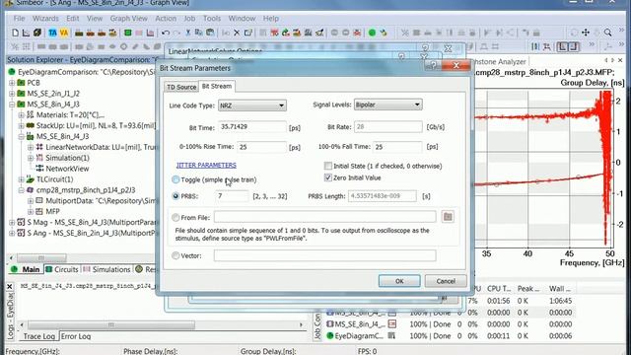Open the Signal Levels dropdown
This screenshot has height=355, width=631.
pos(387,105)
